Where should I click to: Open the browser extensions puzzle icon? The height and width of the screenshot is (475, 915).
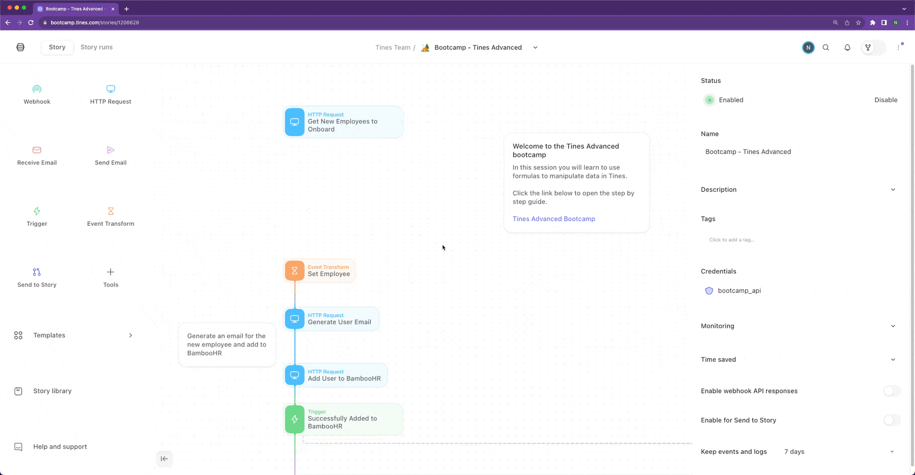(872, 22)
